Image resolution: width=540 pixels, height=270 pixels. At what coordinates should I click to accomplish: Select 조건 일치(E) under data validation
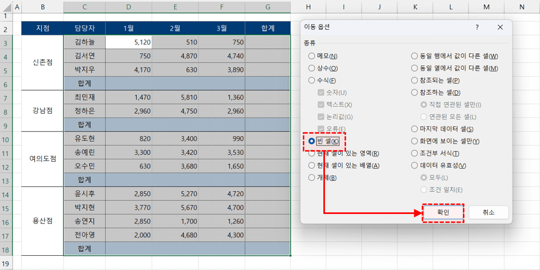441,190
